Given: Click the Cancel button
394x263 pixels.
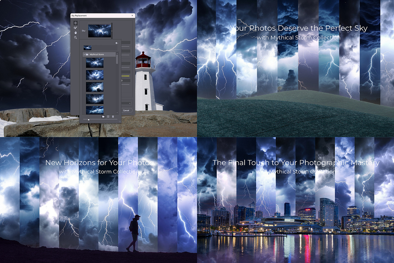Looking at the screenshot, I should tap(126, 110).
